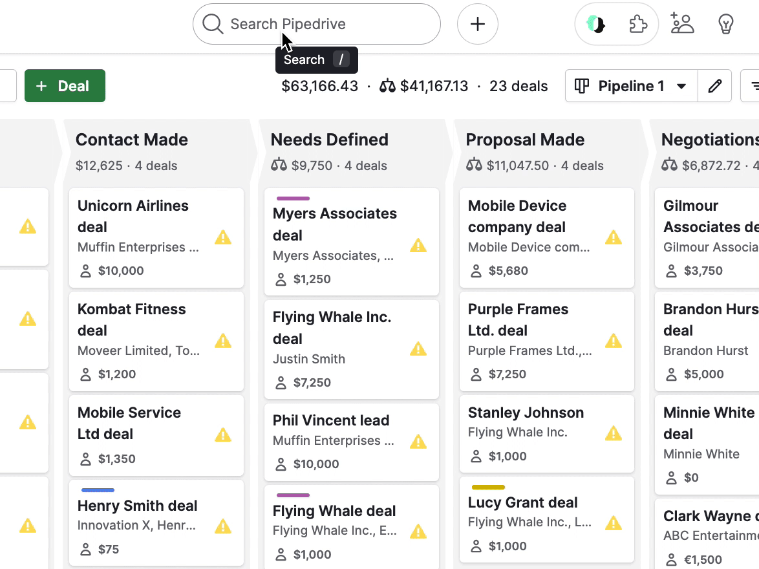Open the Sales Assistant icon
The image size is (759, 569).
click(596, 24)
